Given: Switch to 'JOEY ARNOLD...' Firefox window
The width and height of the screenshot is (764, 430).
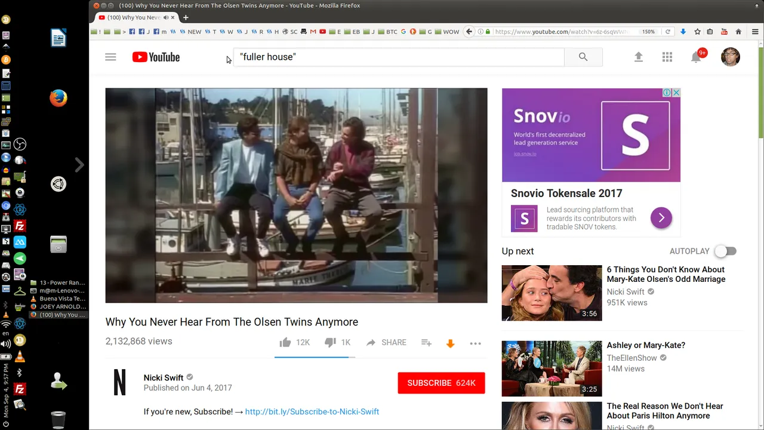Looking at the screenshot, I should coord(58,306).
